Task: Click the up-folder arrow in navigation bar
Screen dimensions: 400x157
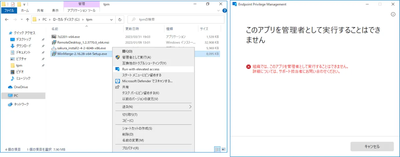Action: click(27, 20)
